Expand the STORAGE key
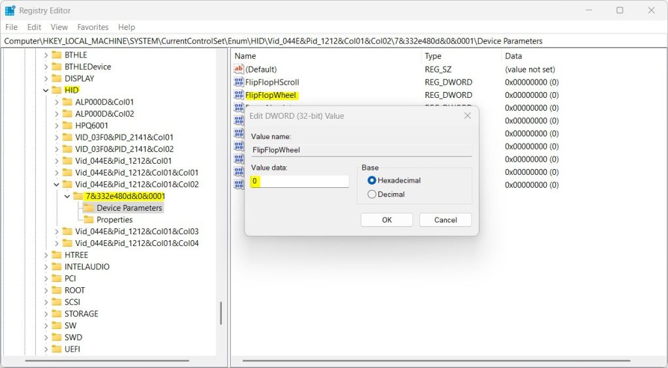 click(46, 313)
